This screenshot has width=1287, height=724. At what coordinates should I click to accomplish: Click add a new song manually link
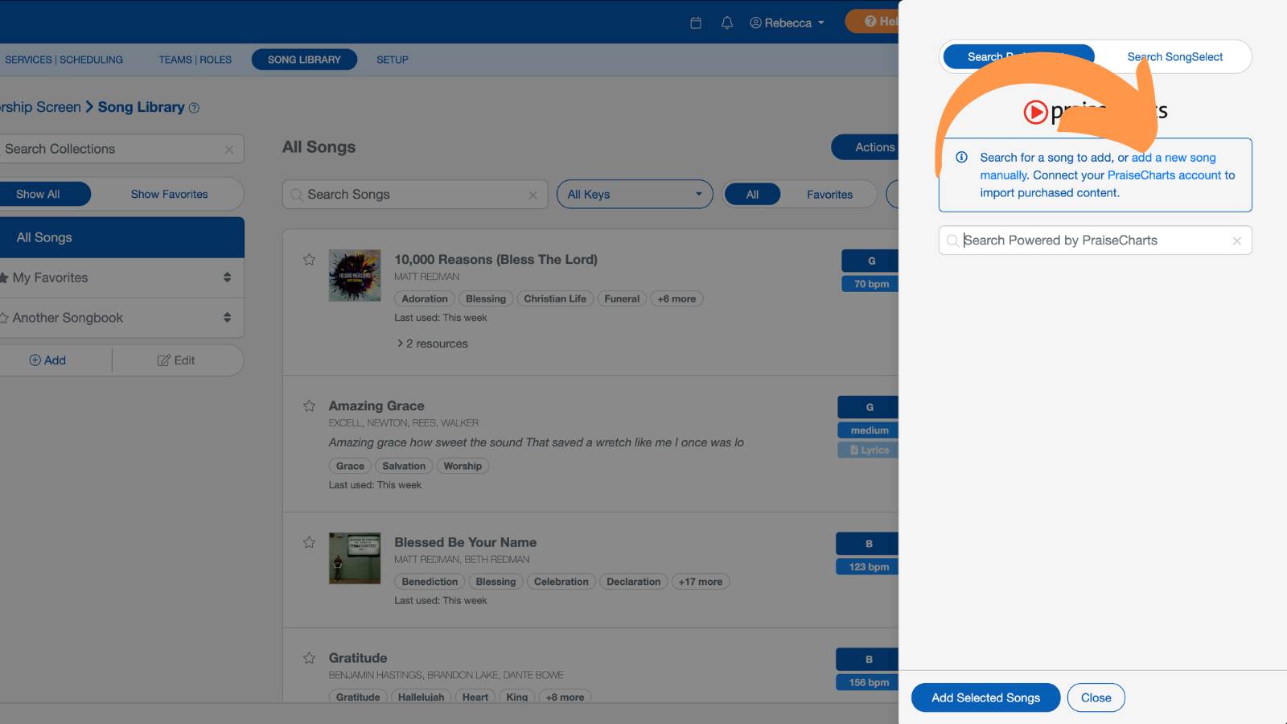(1097, 167)
